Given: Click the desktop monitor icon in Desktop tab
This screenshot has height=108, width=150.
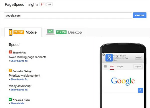Looking at the screenshot, I should tap(51, 32).
